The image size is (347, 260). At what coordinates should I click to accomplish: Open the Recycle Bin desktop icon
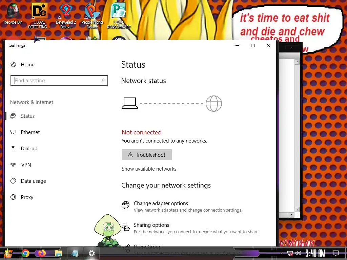pos(13,14)
